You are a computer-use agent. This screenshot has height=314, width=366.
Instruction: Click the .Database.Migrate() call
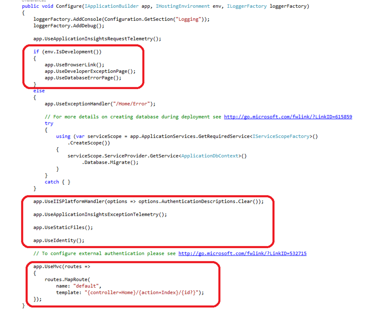coord(110,162)
